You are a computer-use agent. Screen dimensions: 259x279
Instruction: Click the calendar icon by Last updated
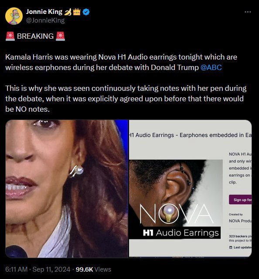[x=231, y=247]
